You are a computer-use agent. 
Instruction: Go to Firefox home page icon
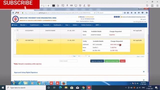(135, 13)
